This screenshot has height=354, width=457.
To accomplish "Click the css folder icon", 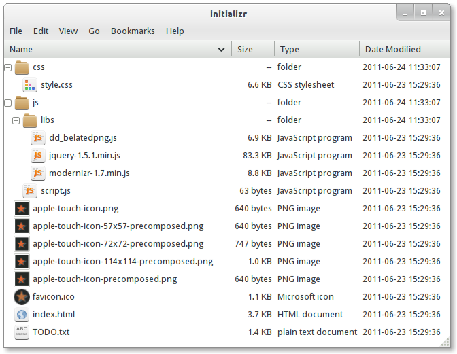I will [x=22, y=67].
